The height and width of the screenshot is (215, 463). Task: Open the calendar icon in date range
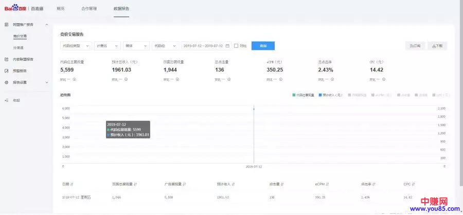[x=227, y=46]
